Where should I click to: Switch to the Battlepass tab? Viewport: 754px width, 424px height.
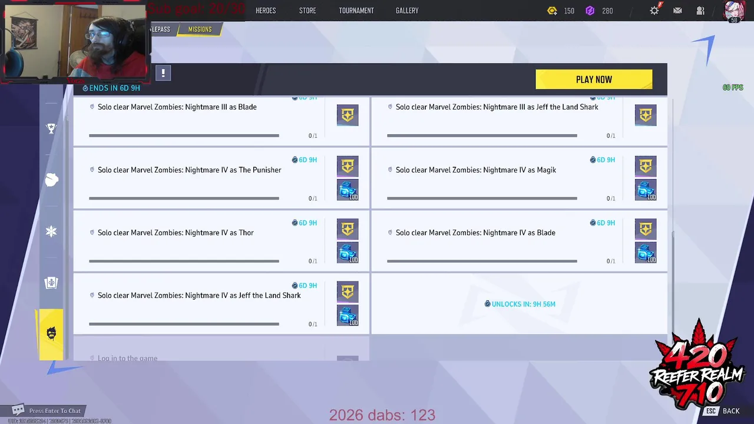160,29
